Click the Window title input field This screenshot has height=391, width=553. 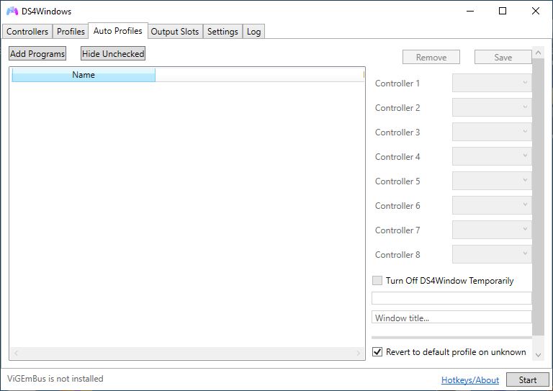tap(451, 317)
